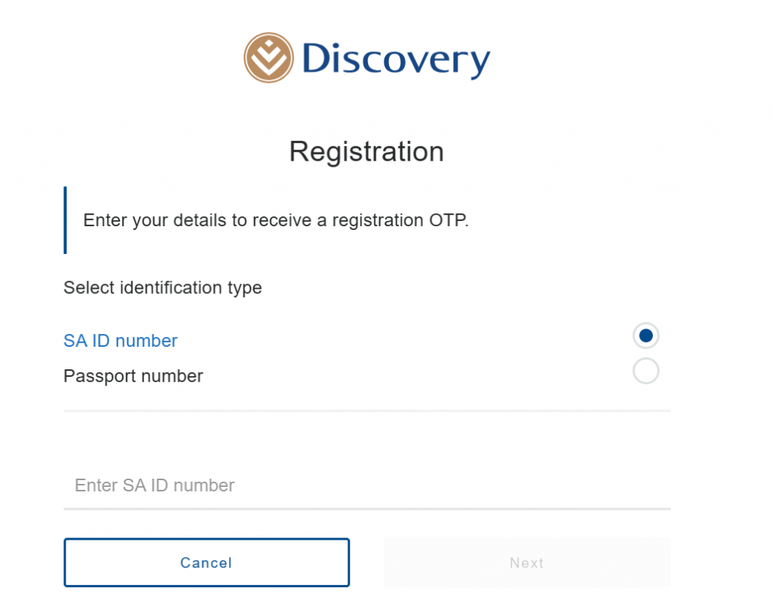The height and width of the screenshot is (600, 772).
Task: Choose the Passport number radio button
Action: click(646, 371)
